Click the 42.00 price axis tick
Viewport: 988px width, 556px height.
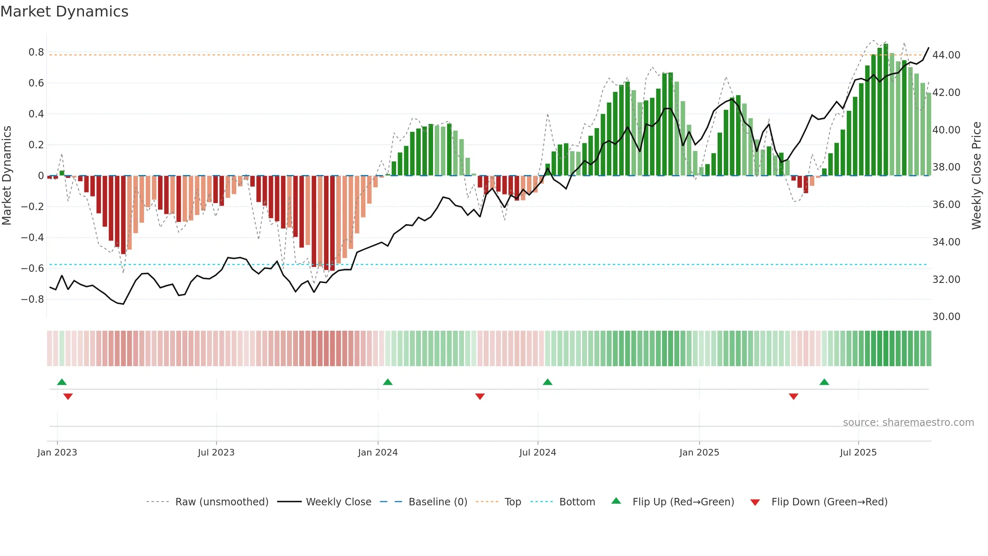click(x=946, y=92)
